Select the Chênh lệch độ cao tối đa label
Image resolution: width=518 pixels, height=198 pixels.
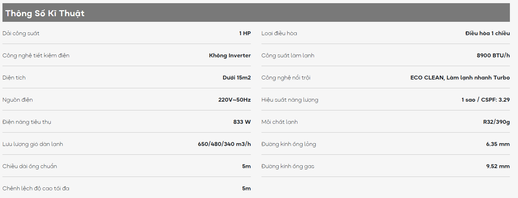36,189
